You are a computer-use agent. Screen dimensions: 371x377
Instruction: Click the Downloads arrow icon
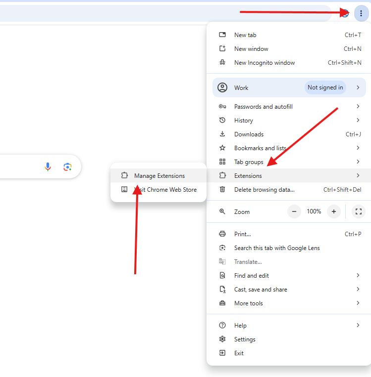point(222,134)
